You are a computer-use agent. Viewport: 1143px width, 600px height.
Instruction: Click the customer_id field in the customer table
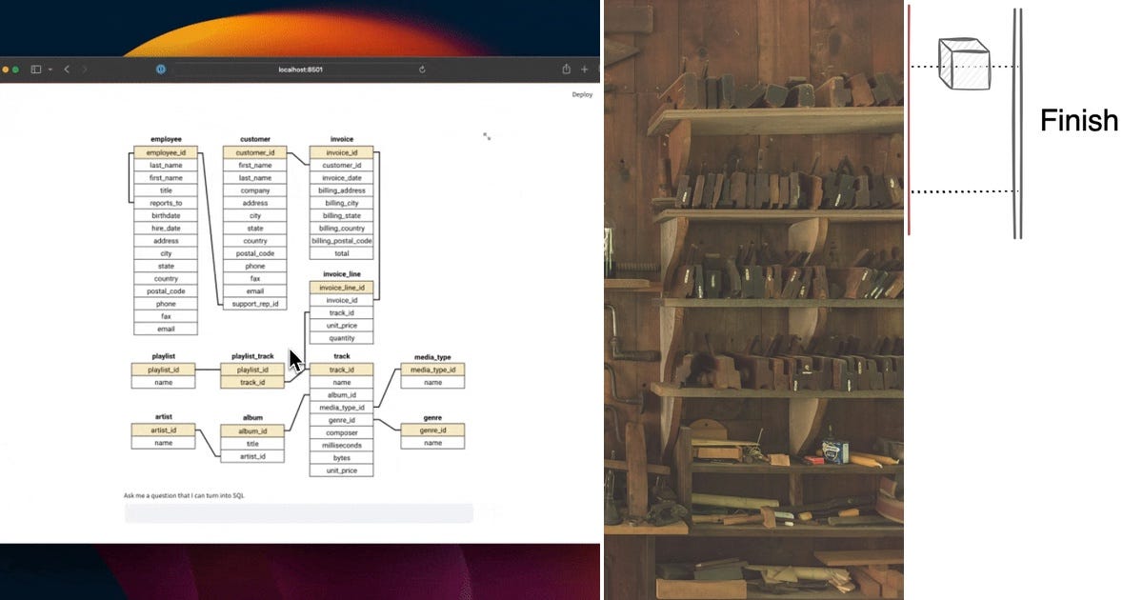(x=253, y=151)
